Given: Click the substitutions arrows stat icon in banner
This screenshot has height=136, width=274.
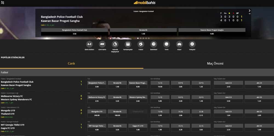Looking at the screenshot, I should tap(225, 13).
